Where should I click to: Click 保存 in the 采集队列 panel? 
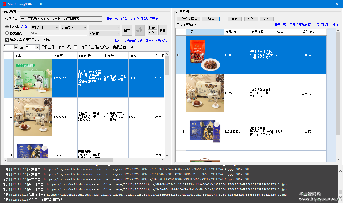235,19
